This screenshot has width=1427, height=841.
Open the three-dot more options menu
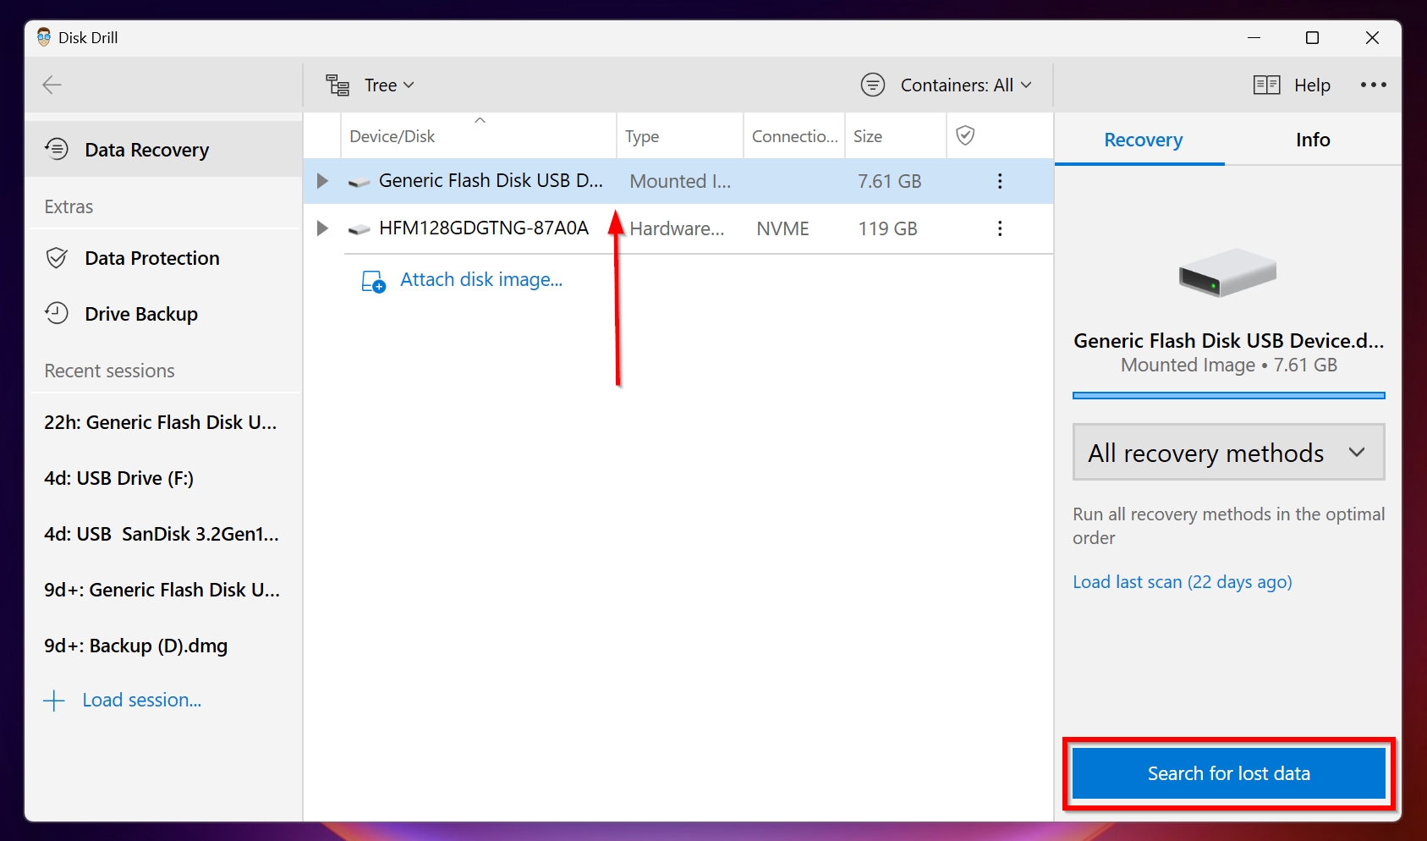pos(1373,85)
